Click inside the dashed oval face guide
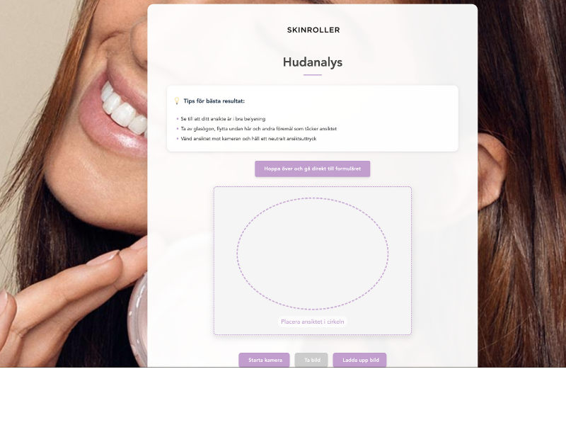 pos(313,254)
